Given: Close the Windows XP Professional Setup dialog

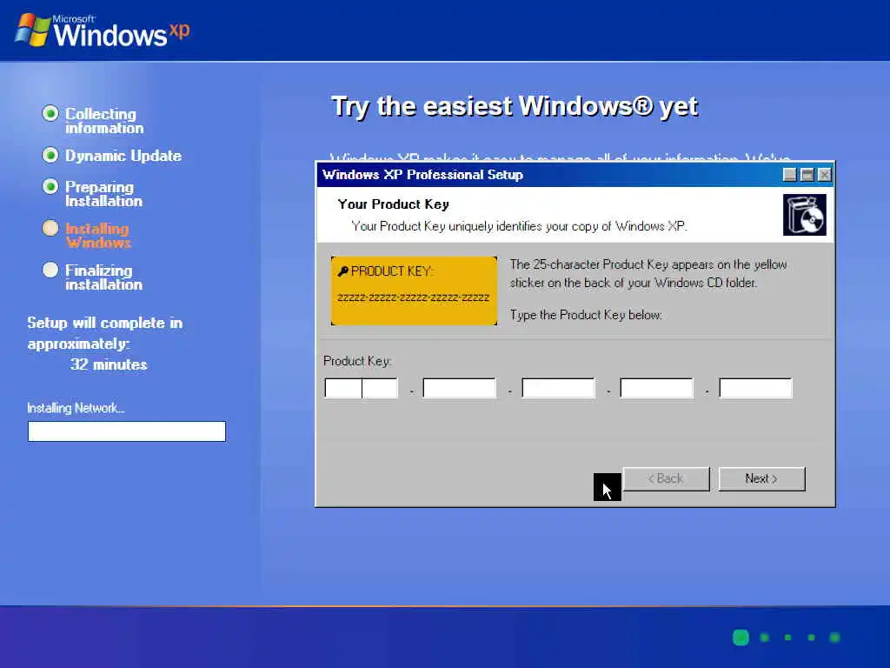Looking at the screenshot, I should [825, 175].
